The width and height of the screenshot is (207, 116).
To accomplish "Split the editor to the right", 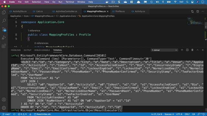I will click(198, 12).
